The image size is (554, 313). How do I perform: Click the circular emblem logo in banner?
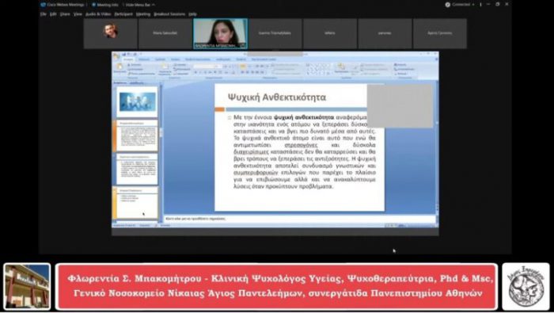(526, 287)
